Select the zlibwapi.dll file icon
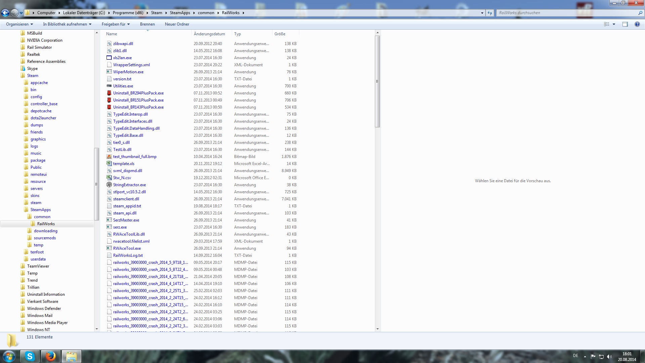 pyautogui.click(x=109, y=44)
